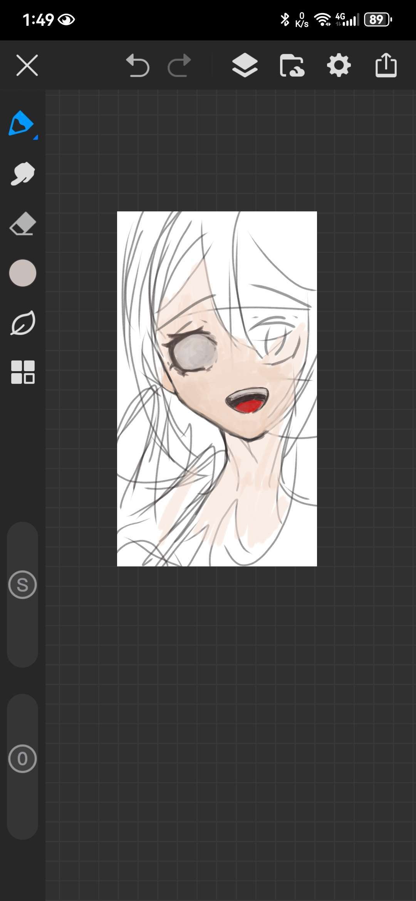Tap the O opacity slider handle

click(22, 759)
